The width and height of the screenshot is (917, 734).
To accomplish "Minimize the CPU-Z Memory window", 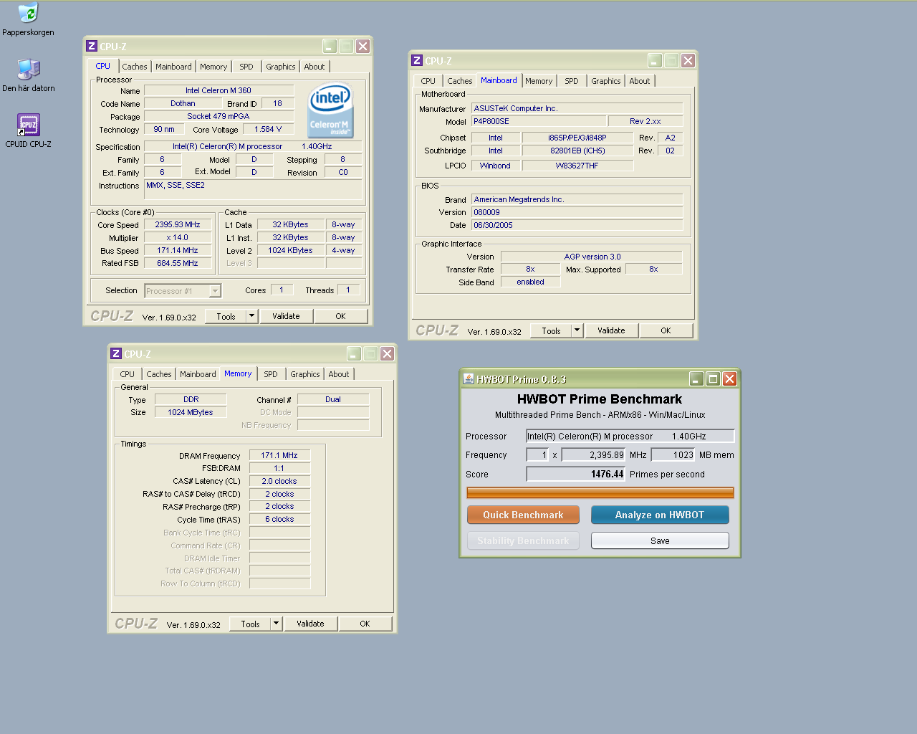I will click(354, 353).
